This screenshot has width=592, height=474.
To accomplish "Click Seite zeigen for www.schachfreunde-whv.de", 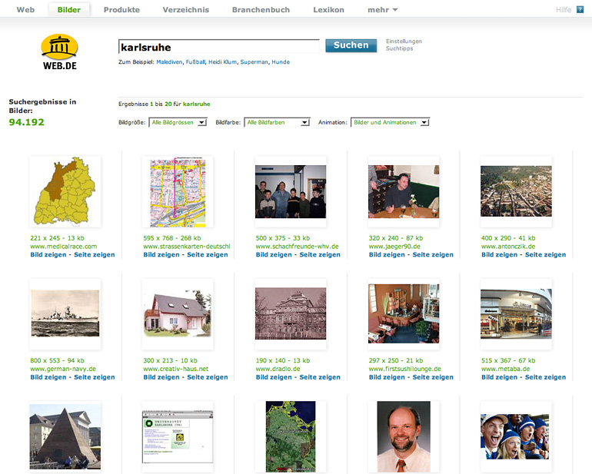I will (320, 255).
